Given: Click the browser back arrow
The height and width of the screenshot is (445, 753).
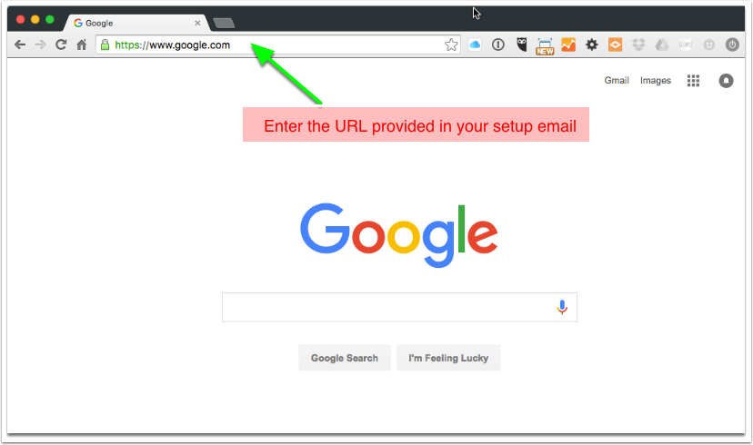Looking at the screenshot, I should 20,44.
